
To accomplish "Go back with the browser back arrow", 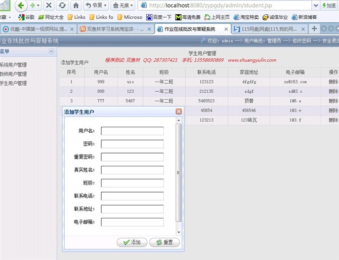I will [21, 6].
